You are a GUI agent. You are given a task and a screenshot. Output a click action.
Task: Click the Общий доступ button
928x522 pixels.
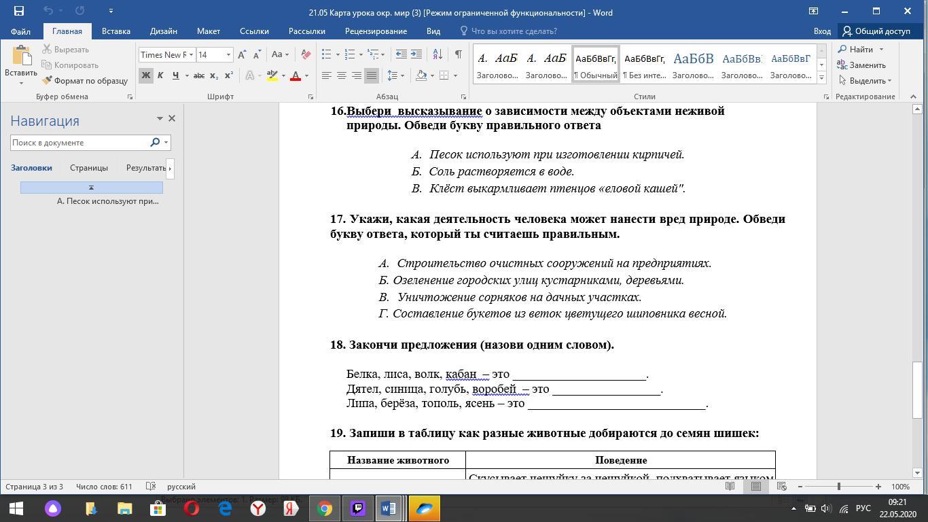pos(876,31)
